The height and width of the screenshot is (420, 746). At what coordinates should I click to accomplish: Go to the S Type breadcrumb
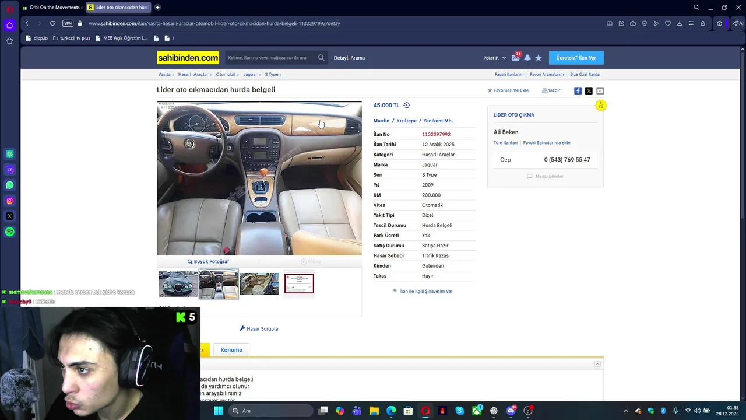click(272, 74)
